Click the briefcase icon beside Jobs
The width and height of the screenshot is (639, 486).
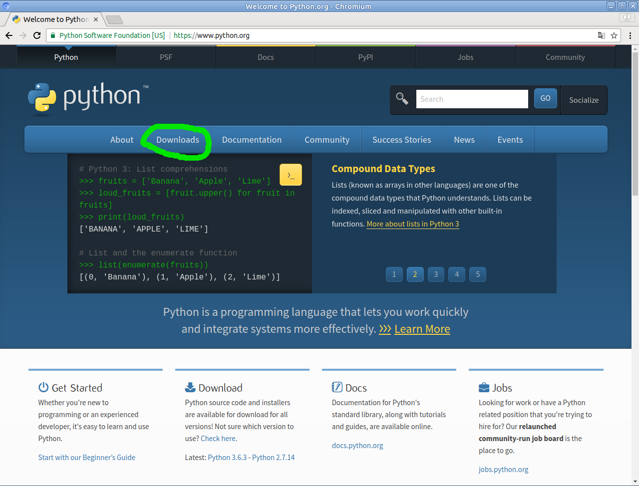click(x=484, y=387)
